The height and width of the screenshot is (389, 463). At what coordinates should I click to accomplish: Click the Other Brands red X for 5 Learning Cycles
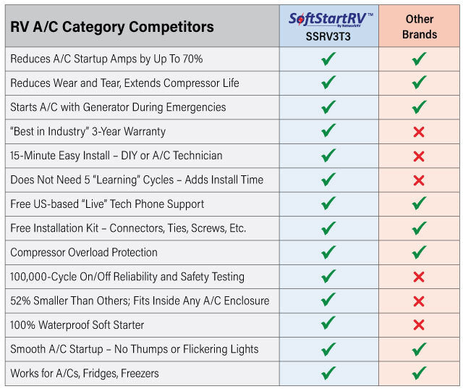pos(418,180)
